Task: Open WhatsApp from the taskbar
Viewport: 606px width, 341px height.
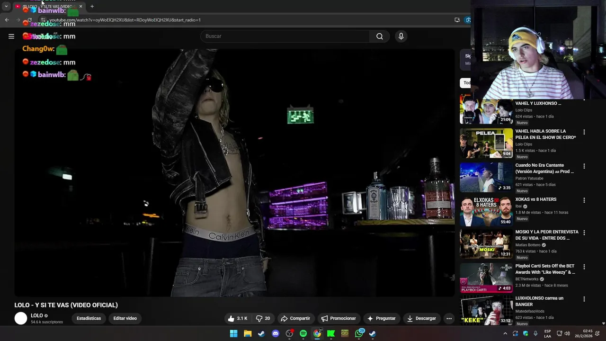Action: [359, 333]
